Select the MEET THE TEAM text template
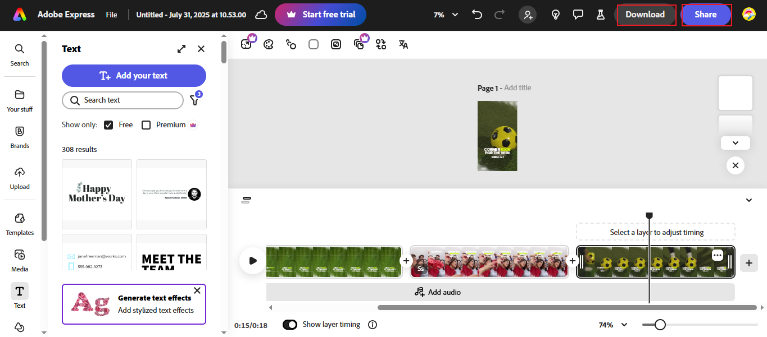The width and height of the screenshot is (767, 337). (171, 253)
